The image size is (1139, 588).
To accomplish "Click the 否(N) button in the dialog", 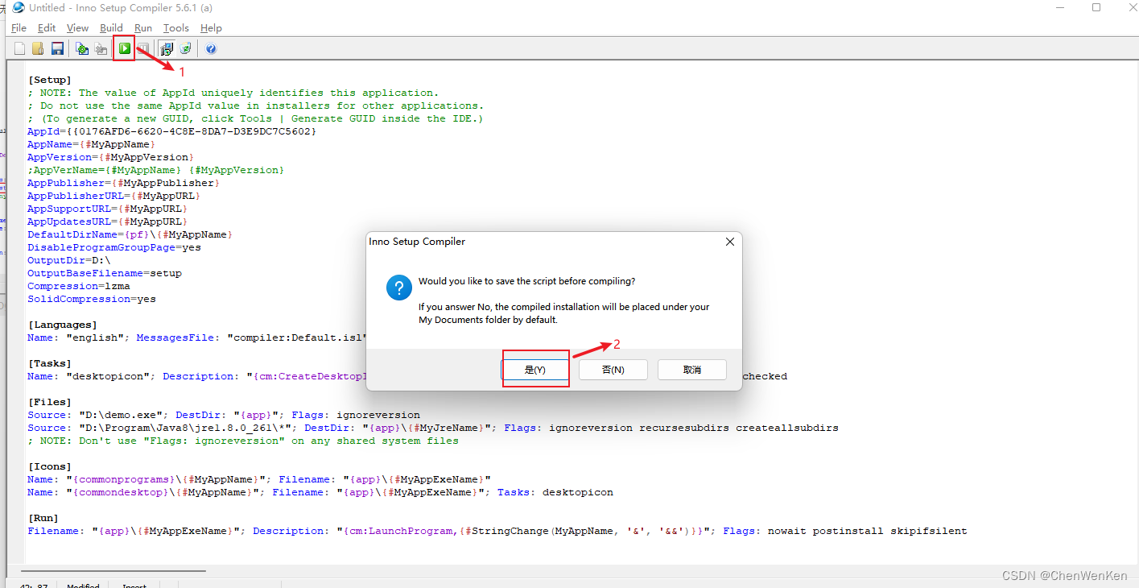I will coord(613,370).
